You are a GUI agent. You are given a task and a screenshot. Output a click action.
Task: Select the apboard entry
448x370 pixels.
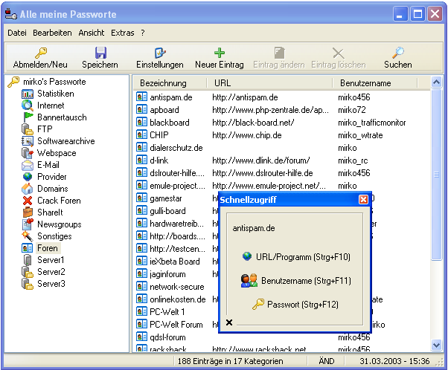click(x=164, y=110)
